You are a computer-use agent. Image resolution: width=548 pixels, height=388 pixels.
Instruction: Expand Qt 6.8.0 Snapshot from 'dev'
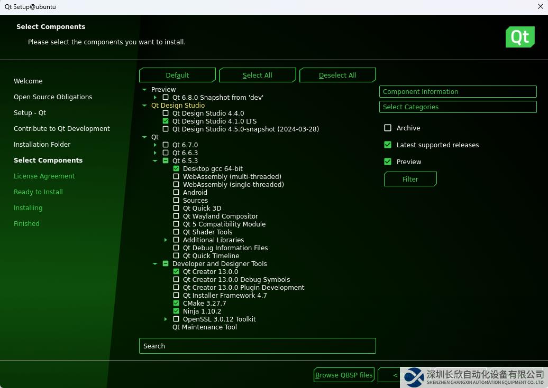point(155,97)
